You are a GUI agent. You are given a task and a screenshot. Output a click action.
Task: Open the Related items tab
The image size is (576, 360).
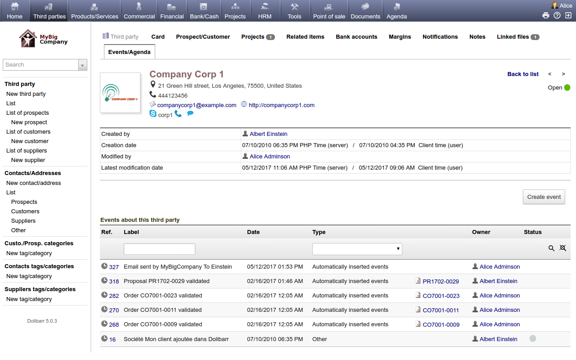306,37
